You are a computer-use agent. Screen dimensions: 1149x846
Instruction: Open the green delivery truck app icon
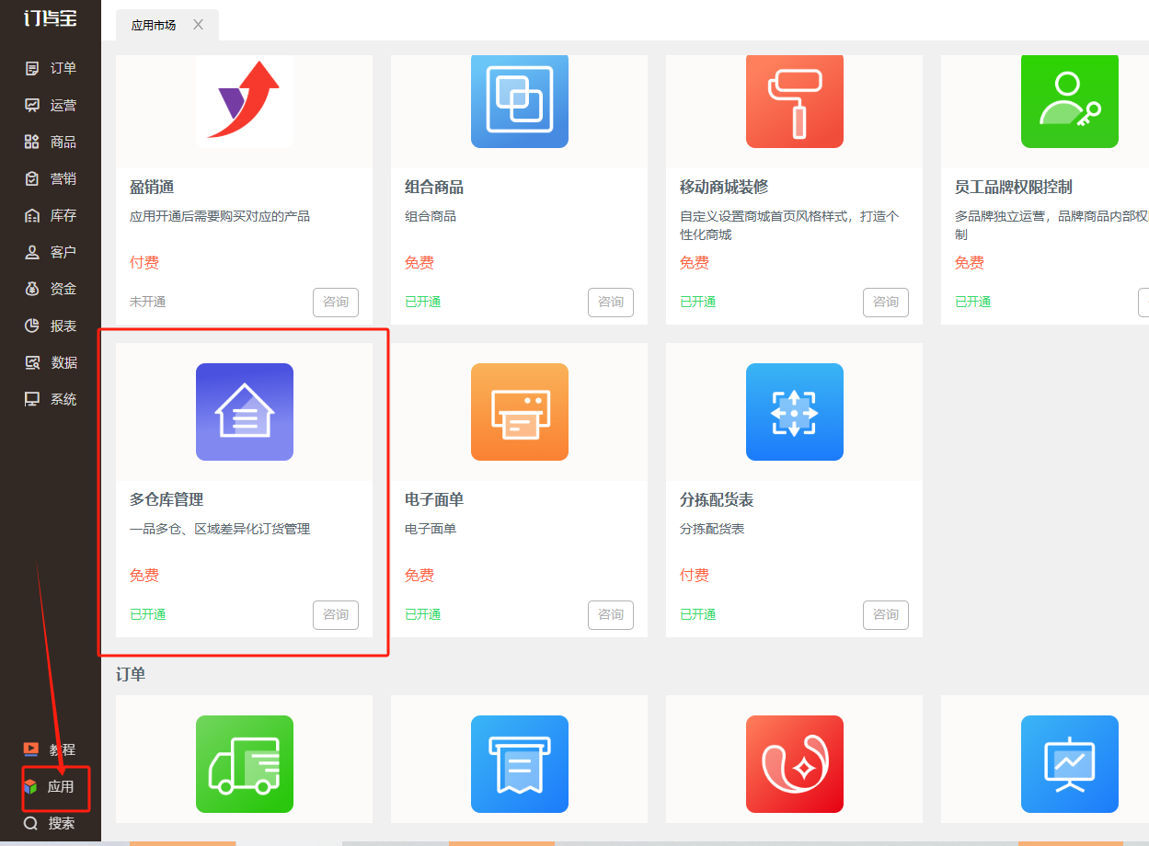coord(245,764)
